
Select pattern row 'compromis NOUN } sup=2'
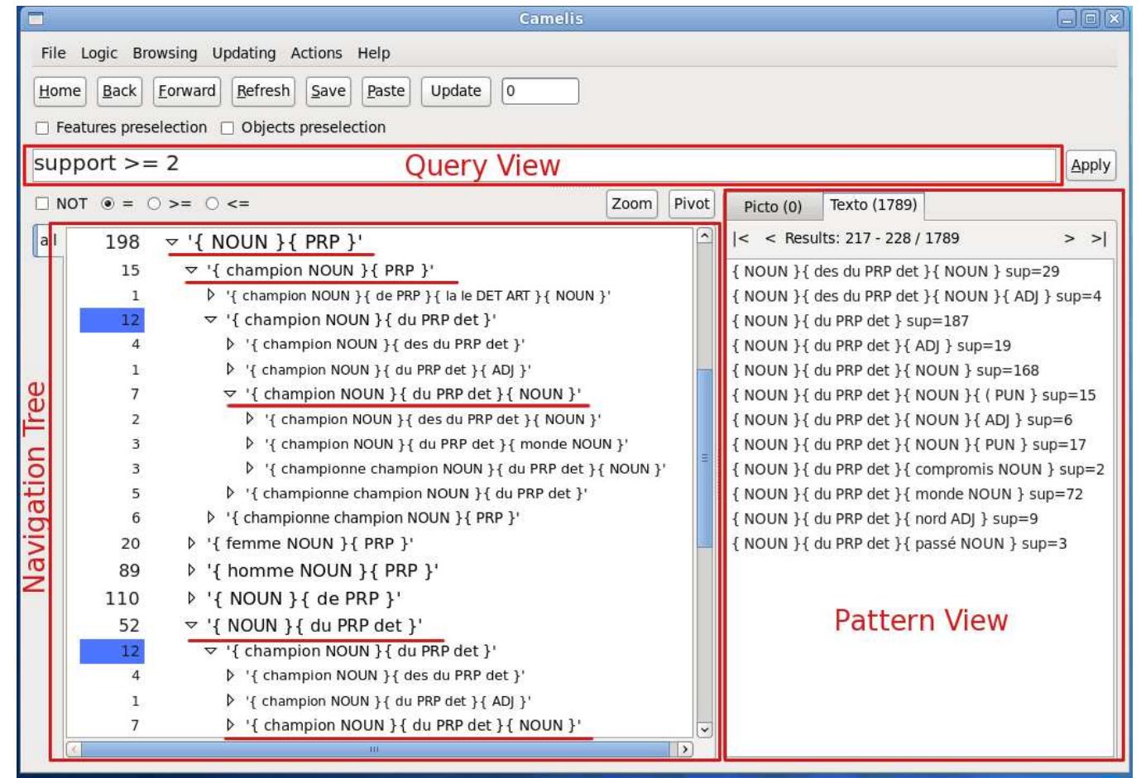coord(918,470)
